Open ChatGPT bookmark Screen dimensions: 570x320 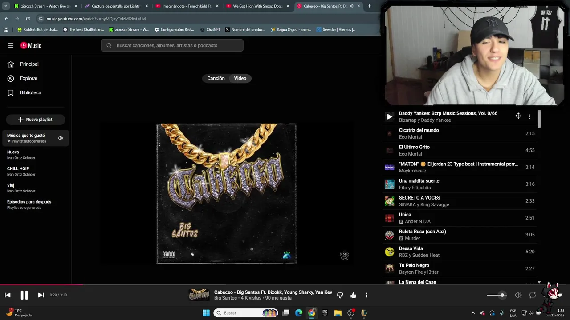(210, 30)
